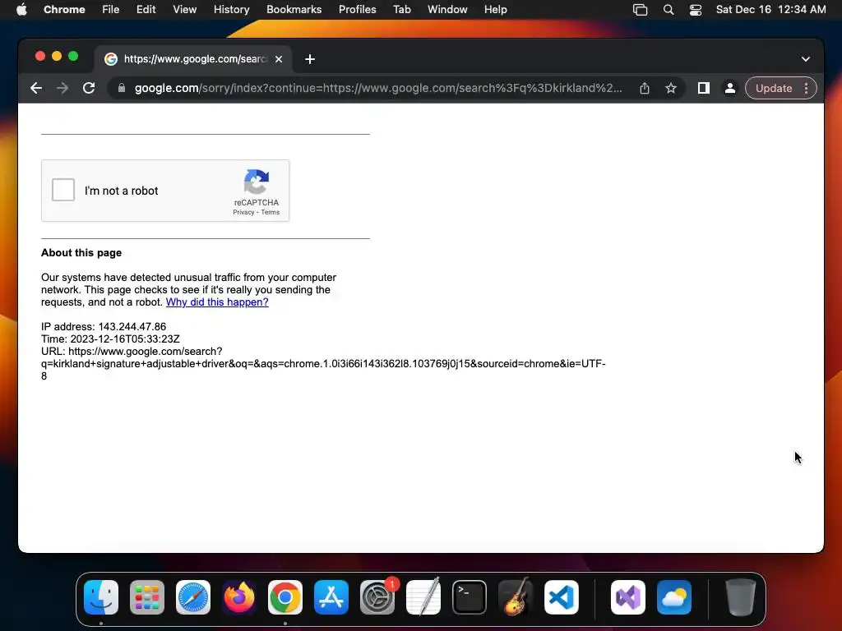The height and width of the screenshot is (631, 842).
Task: Toggle Chrome side panel
Action: coord(704,88)
